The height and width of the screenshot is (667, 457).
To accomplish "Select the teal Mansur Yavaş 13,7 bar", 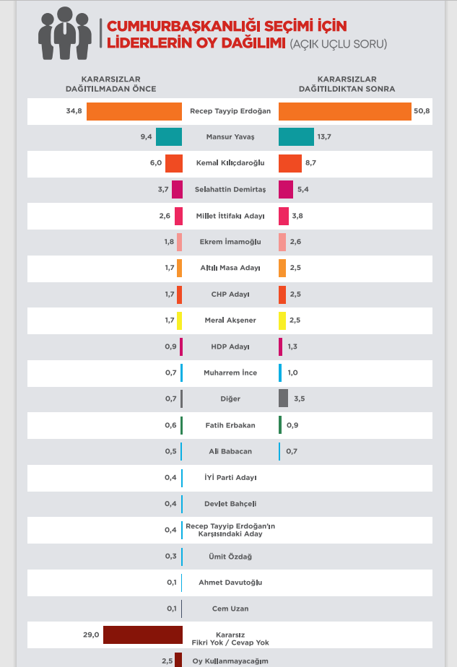I will click(x=296, y=136).
